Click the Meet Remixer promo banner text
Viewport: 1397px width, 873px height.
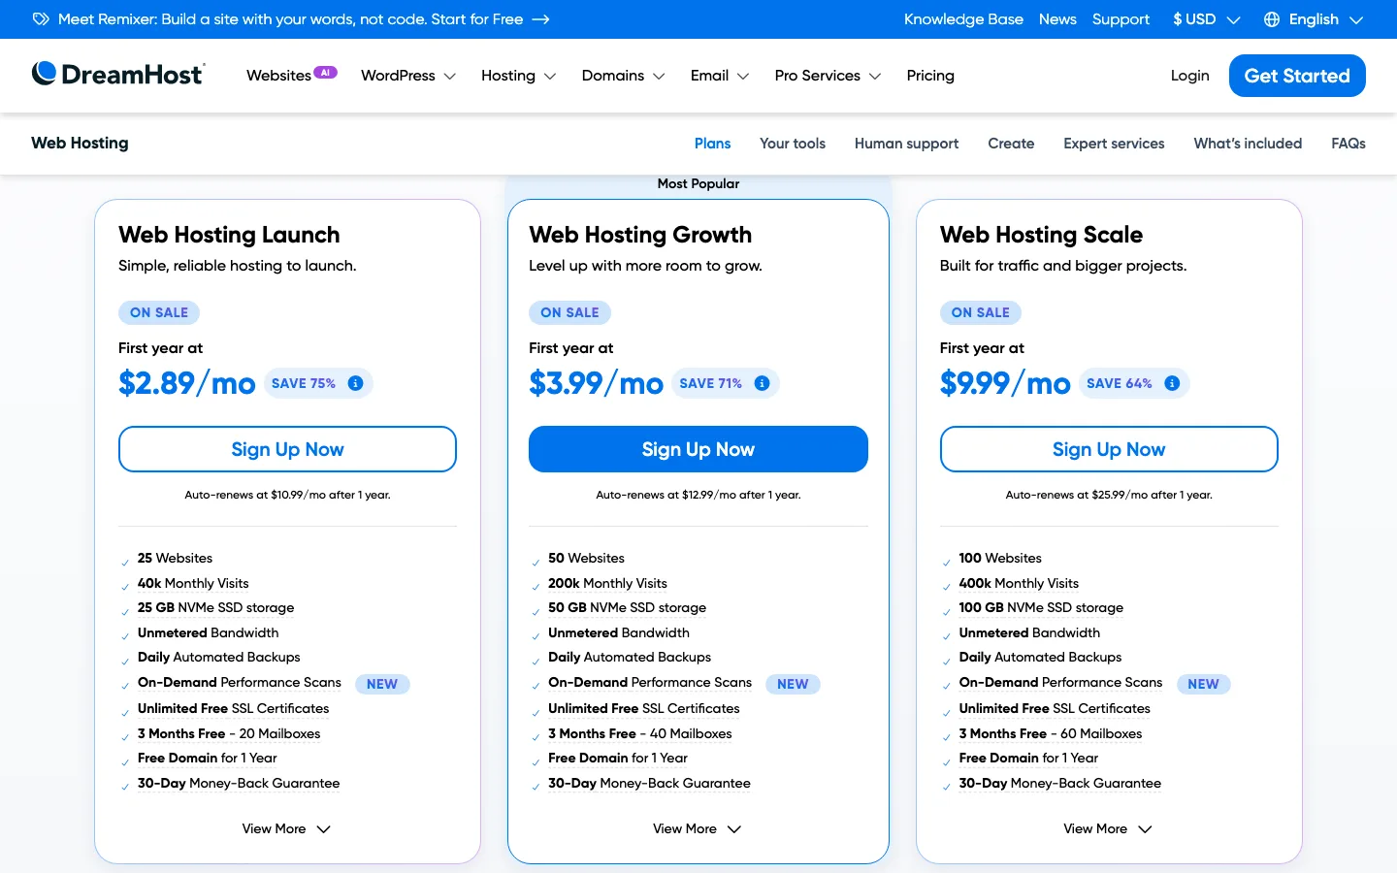290,19
